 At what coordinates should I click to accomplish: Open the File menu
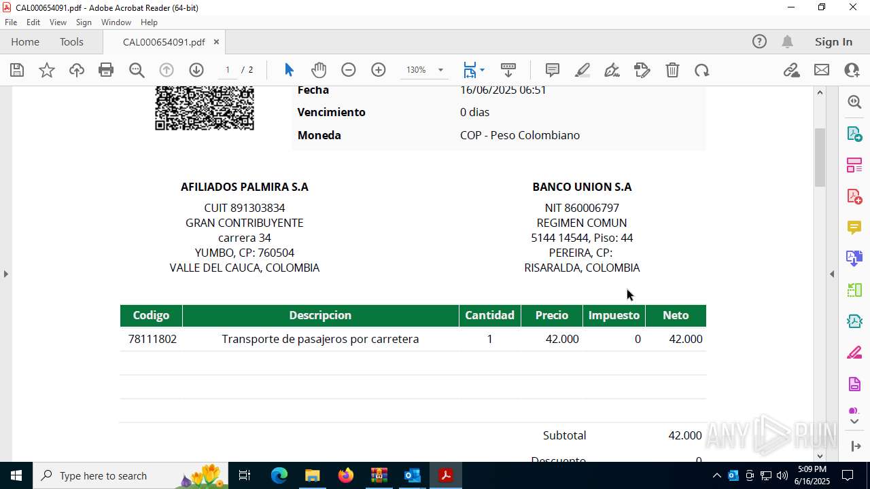tap(11, 22)
